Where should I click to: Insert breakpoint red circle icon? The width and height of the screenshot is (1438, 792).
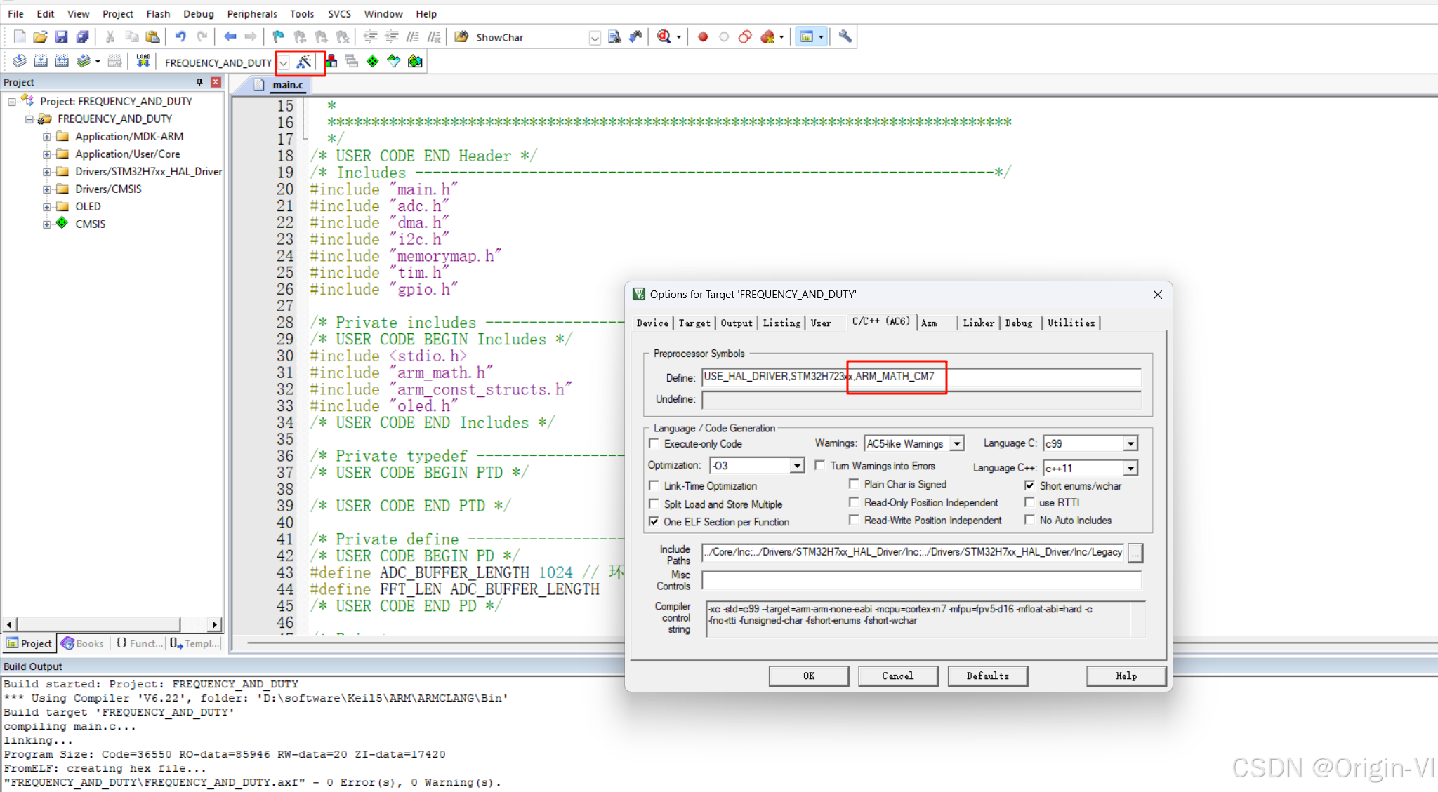(703, 36)
